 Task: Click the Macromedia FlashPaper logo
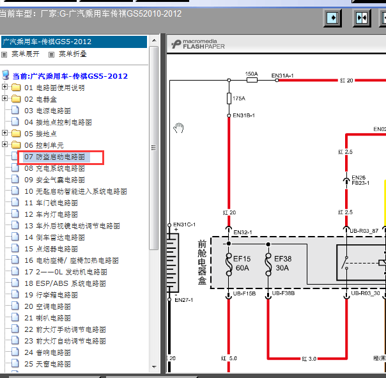198,44
